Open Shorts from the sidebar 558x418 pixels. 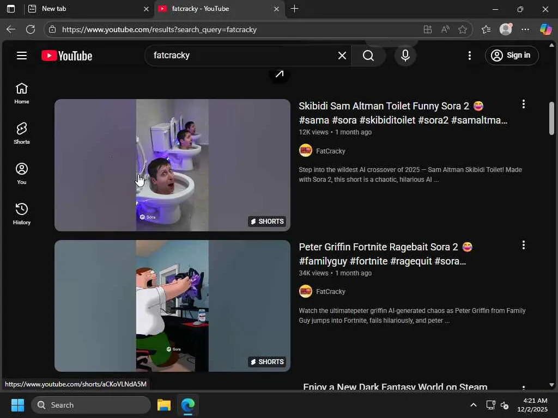(22, 134)
